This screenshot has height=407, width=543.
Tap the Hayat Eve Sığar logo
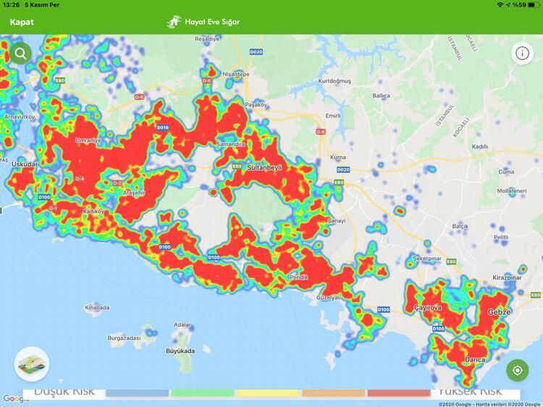click(203, 22)
